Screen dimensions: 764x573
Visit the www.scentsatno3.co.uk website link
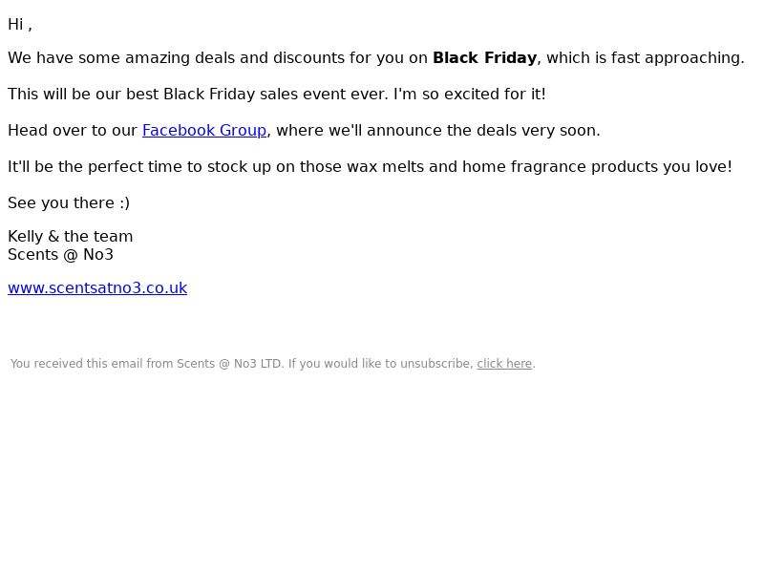97,288
